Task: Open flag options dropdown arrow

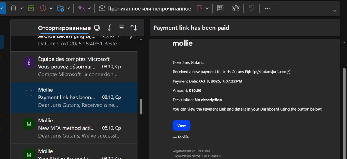Action: (207, 8)
